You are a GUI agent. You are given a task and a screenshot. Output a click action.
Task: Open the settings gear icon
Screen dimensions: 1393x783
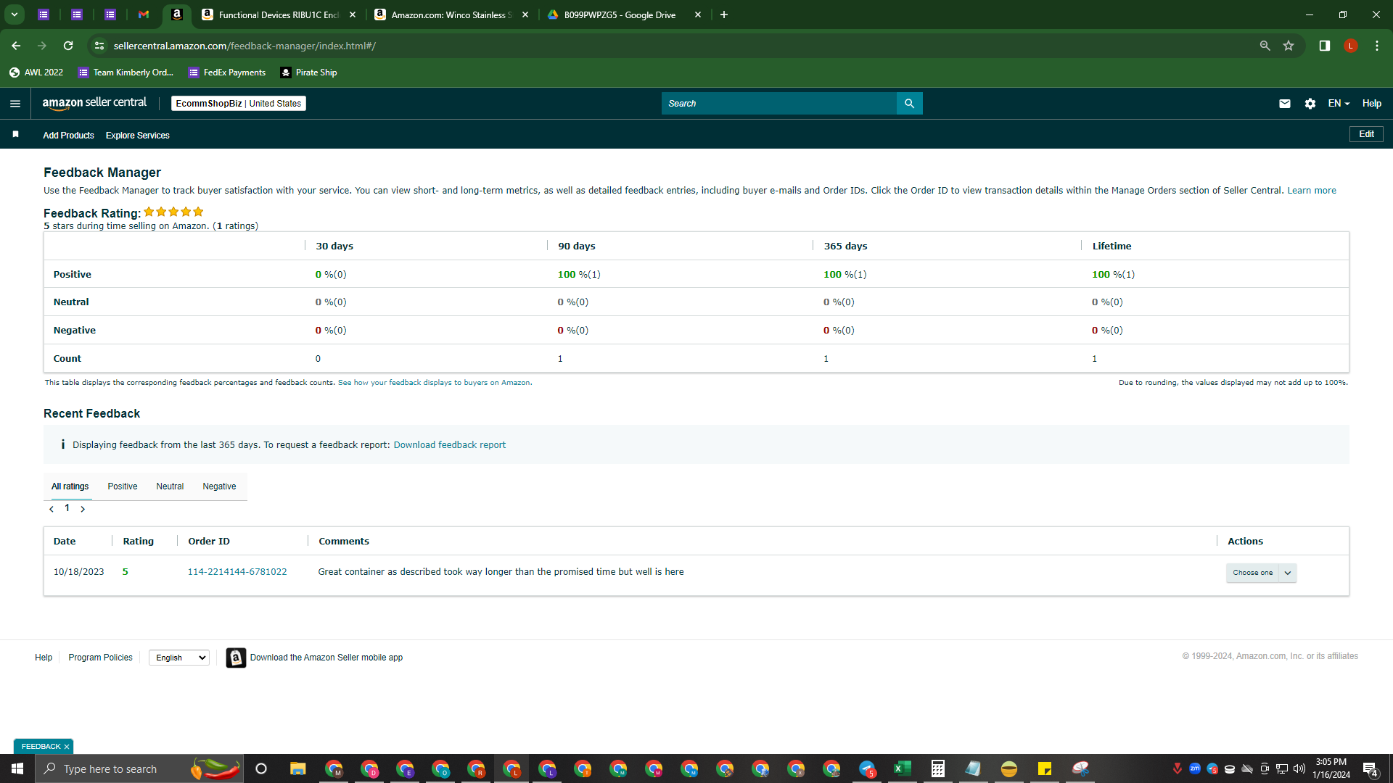pyautogui.click(x=1310, y=104)
